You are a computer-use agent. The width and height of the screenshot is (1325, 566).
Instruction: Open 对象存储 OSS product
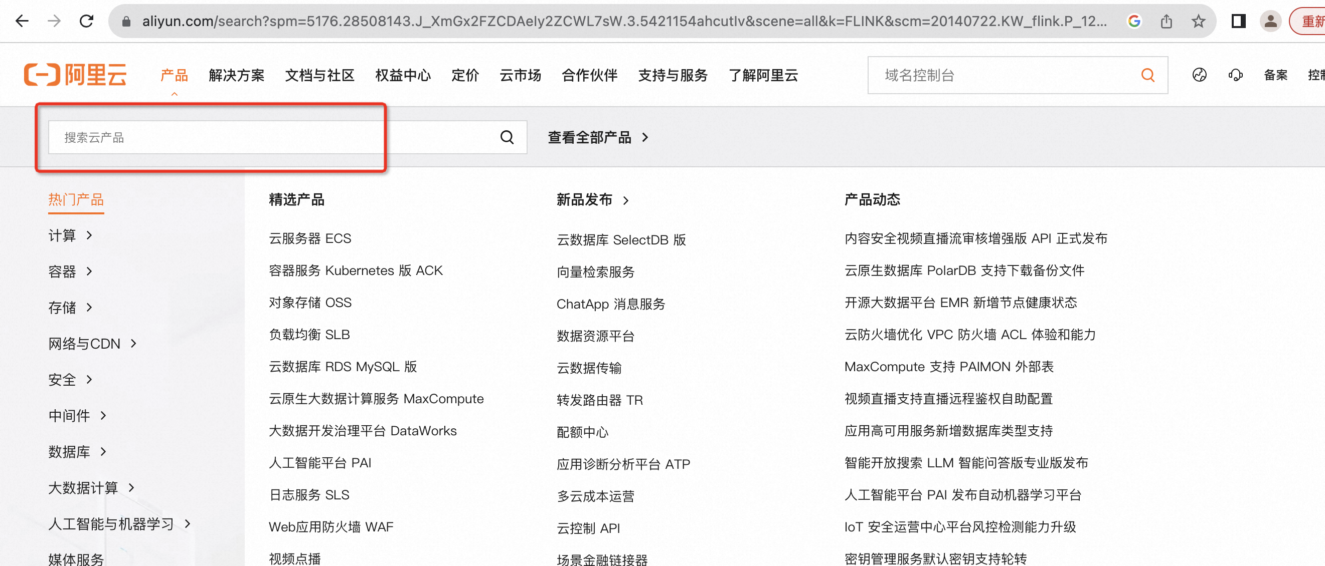[x=310, y=303]
